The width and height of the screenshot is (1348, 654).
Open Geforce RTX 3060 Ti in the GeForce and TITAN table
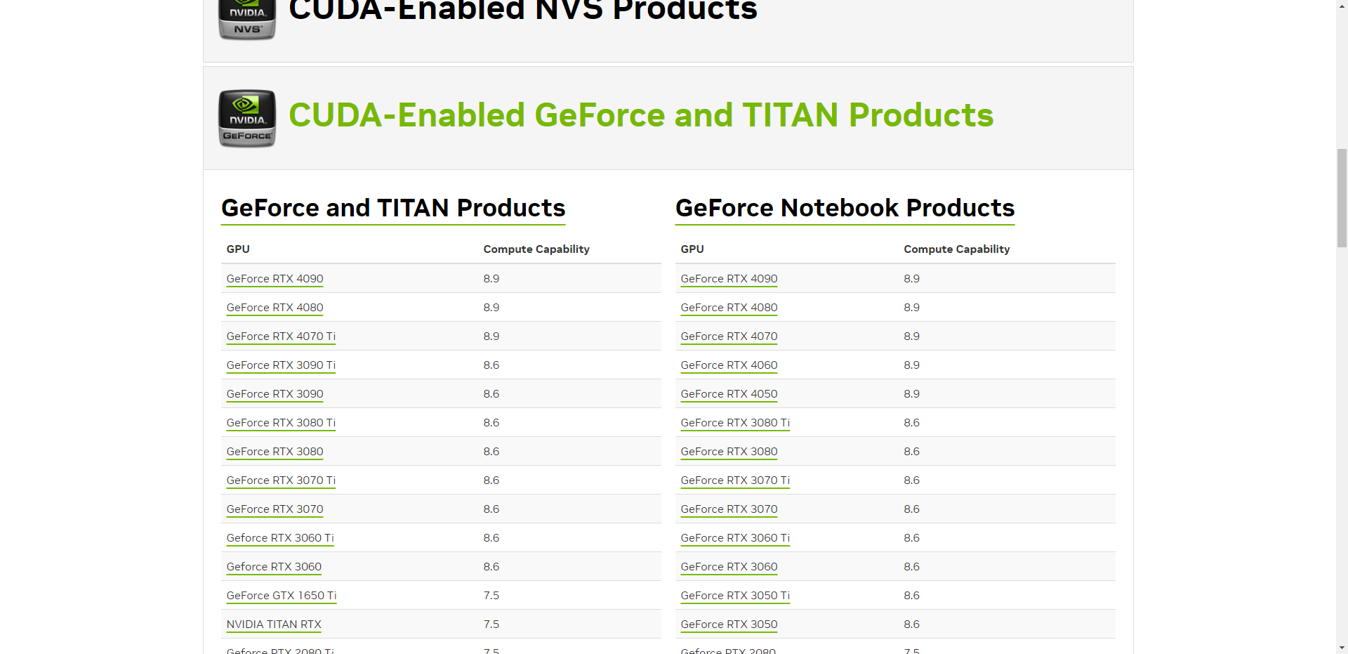(280, 537)
